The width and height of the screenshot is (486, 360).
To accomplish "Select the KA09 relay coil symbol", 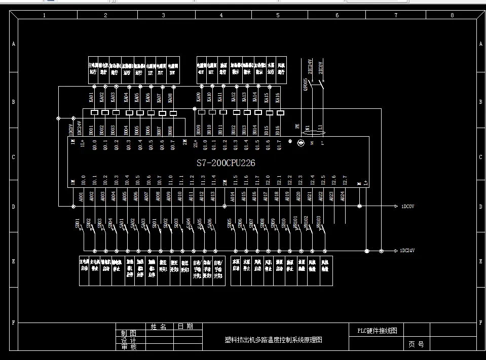I will click(x=202, y=112).
